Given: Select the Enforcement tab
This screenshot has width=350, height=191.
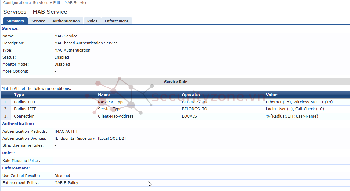Looking at the screenshot, I should (x=116, y=21).
